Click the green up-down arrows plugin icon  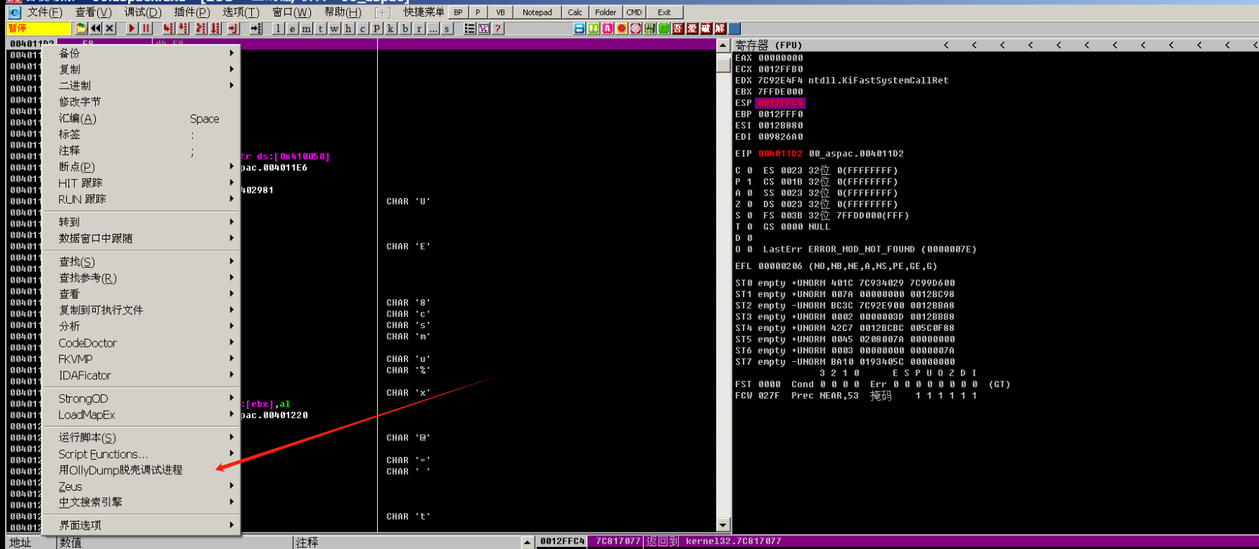(x=593, y=28)
